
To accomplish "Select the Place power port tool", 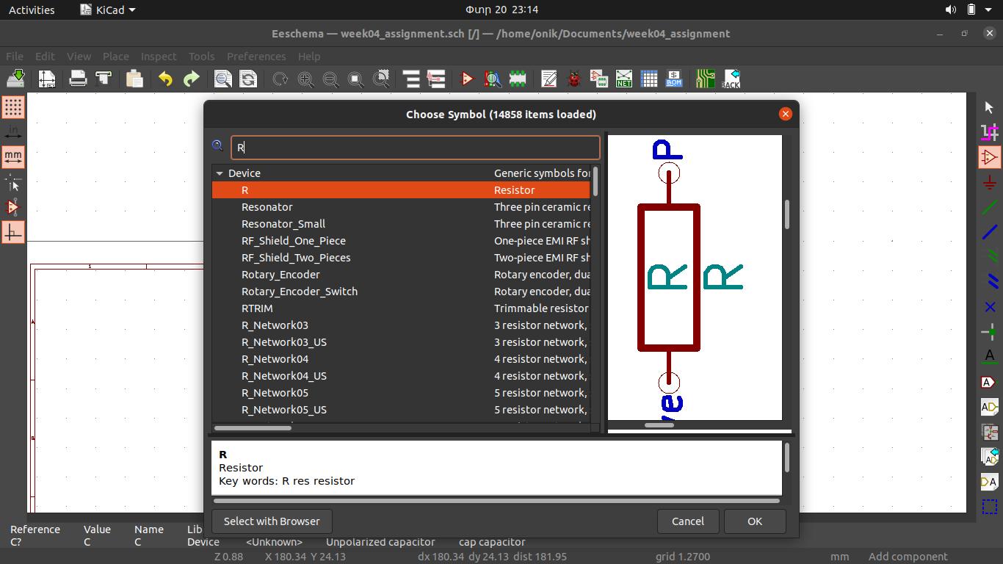I will [x=990, y=182].
